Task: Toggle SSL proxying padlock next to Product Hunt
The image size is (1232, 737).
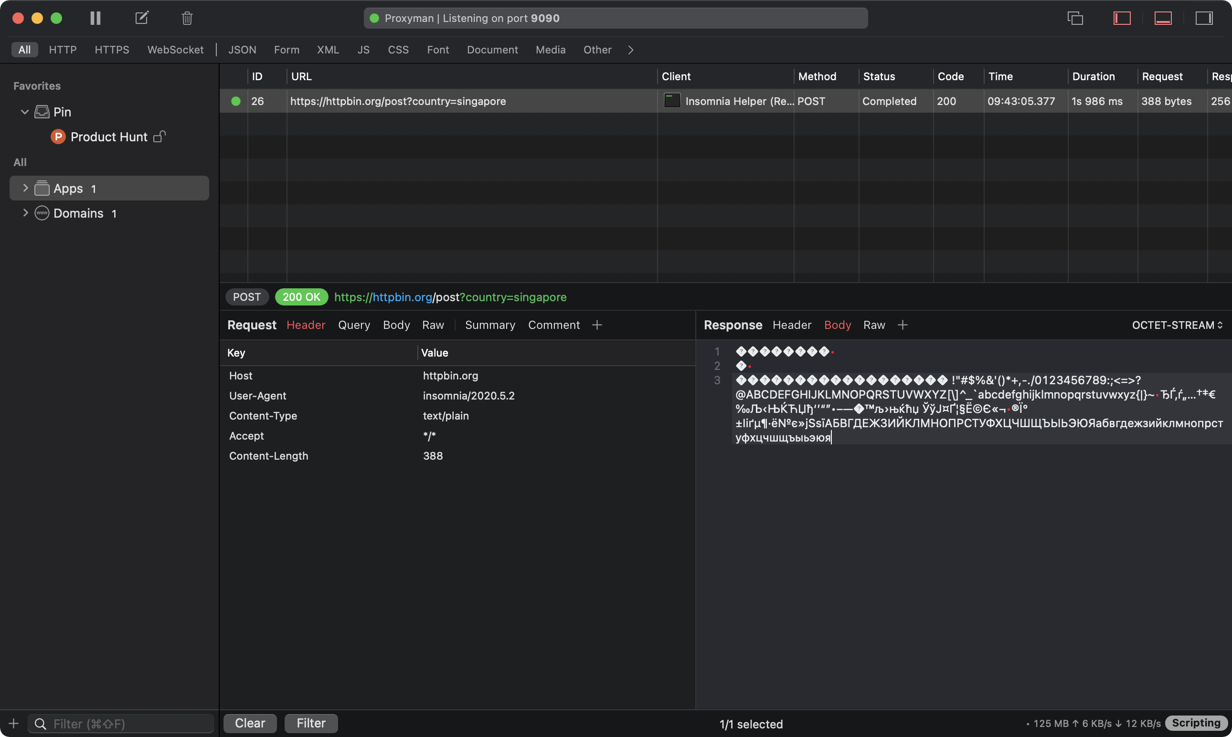Action: [x=159, y=137]
